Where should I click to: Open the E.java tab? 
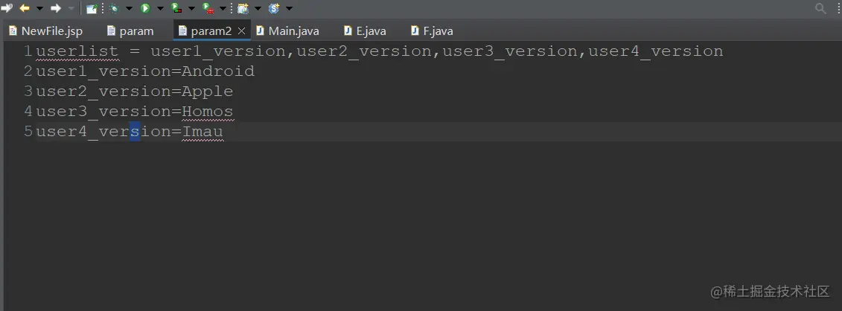click(365, 31)
